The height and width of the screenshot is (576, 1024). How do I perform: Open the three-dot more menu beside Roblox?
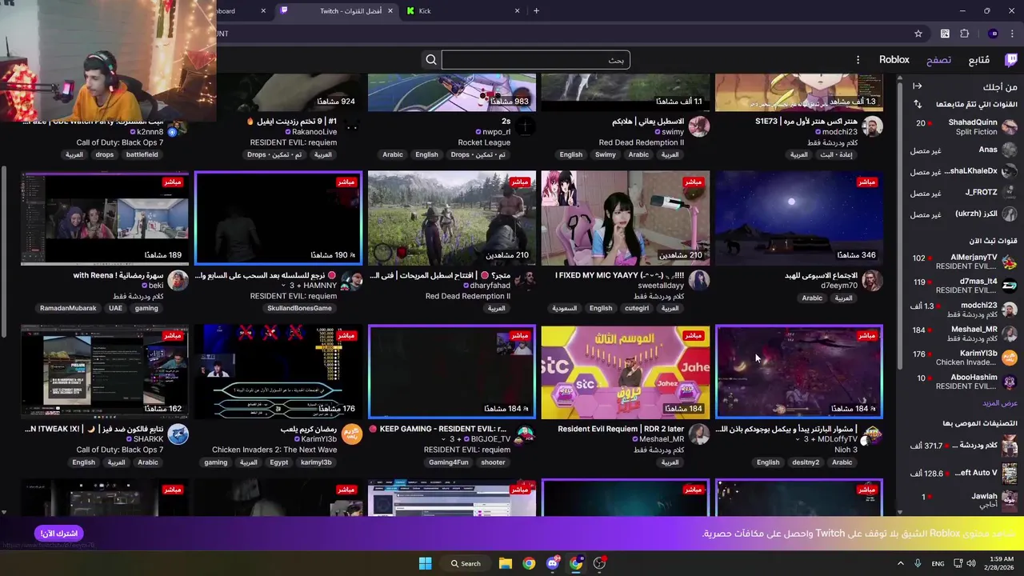click(x=858, y=60)
